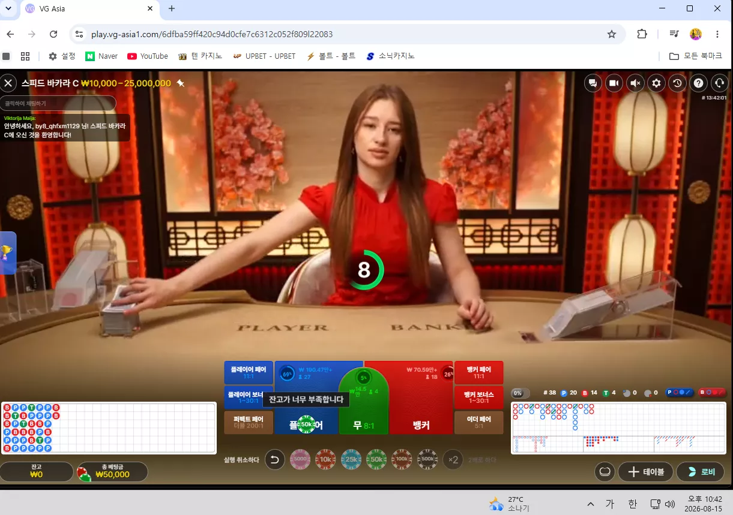Select the 100k chip
Viewport: 733px width, 515px height.
click(402, 460)
